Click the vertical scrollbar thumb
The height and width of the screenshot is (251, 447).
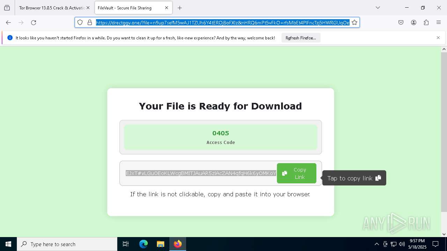point(444,132)
